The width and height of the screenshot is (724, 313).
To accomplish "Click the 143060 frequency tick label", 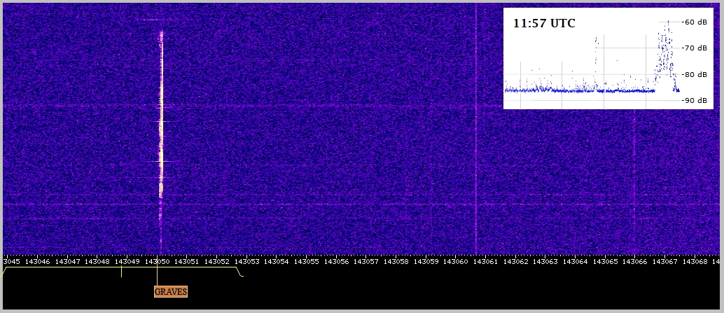I will 456,261.
